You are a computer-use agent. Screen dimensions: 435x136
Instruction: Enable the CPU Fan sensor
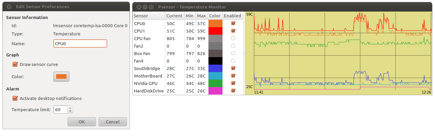233,38
